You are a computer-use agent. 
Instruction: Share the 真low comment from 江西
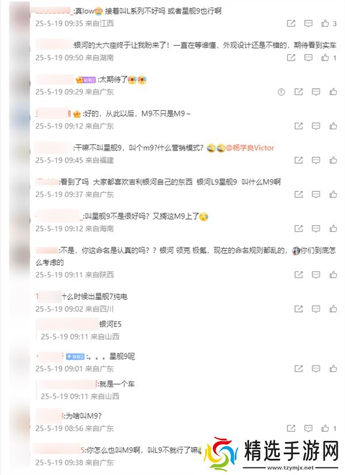291,23
